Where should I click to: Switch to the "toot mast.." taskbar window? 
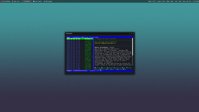tap(38, 1)
